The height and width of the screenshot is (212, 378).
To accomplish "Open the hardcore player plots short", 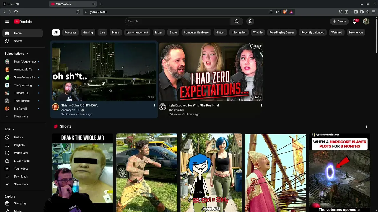I will tap(340, 173).
